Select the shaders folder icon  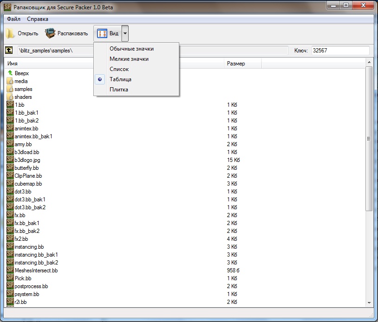coord(10,97)
